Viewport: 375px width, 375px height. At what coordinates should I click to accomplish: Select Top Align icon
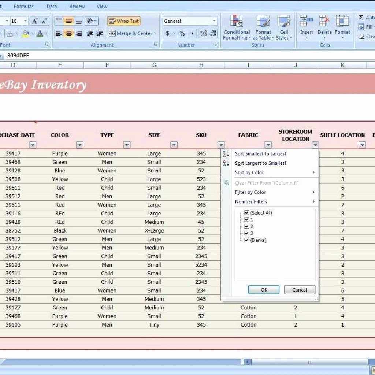coord(59,21)
